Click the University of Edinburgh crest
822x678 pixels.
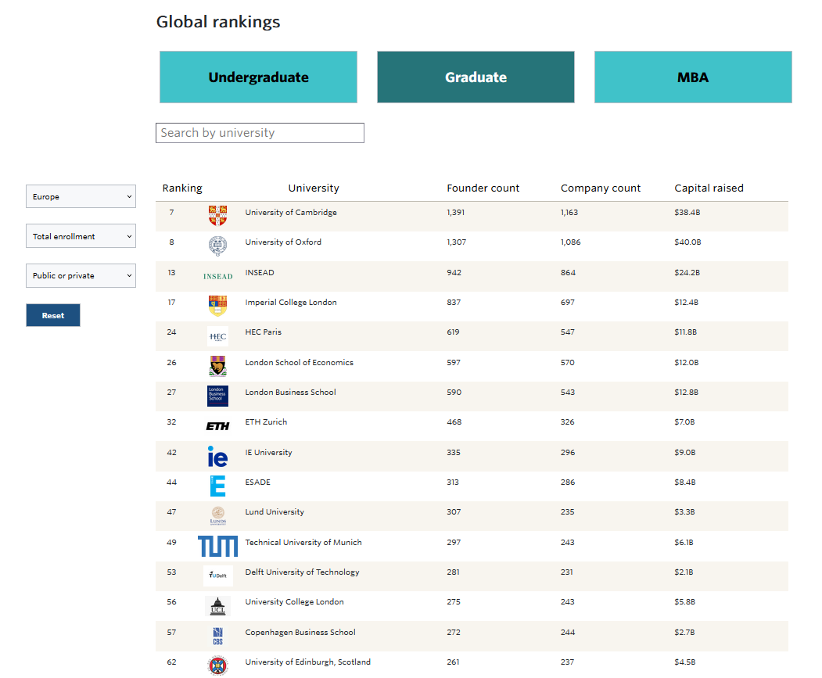coord(217,666)
